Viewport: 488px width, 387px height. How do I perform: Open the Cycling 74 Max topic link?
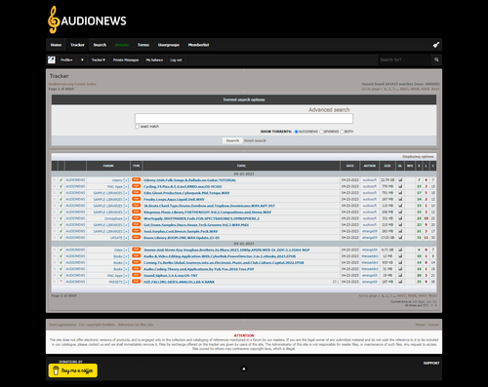(183, 186)
